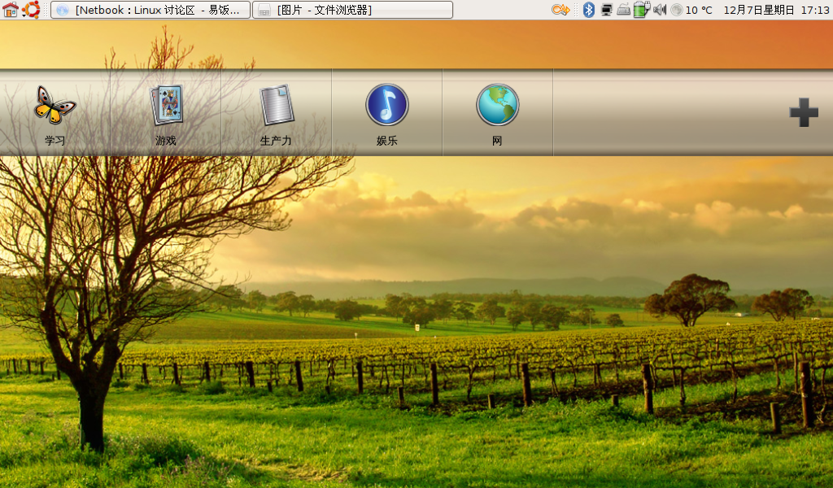Image resolution: width=833 pixels, height=488 pixels.
Task: Open the 游戏 playing cards category
Action: pos(166,113)
